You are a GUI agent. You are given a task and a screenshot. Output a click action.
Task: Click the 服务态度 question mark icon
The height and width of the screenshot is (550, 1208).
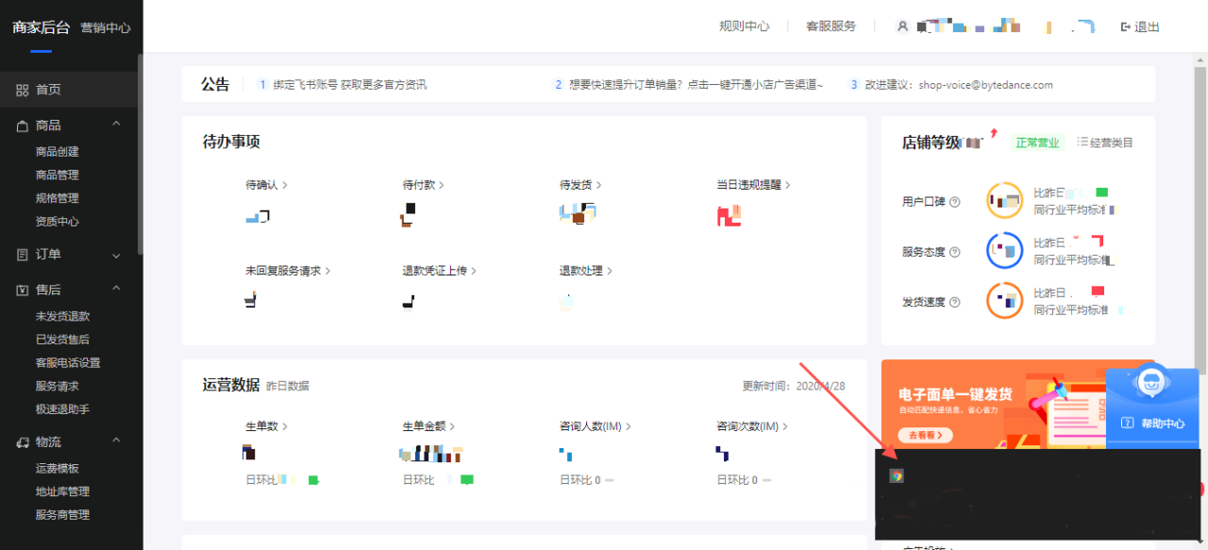tap(953, 250)
